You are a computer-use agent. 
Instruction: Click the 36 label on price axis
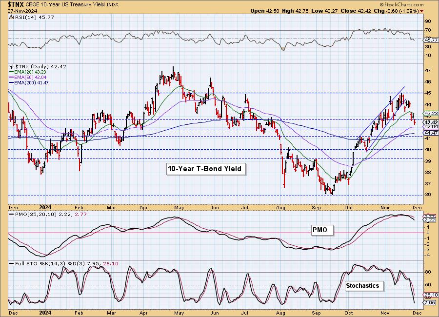tap(428, 195)
